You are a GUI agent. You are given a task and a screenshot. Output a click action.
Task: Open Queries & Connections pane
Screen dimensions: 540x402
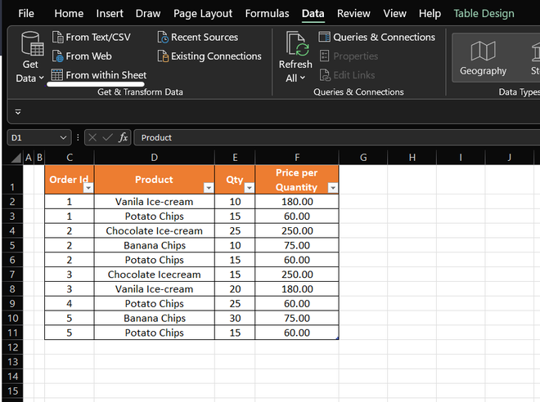[x=376, y=37]
